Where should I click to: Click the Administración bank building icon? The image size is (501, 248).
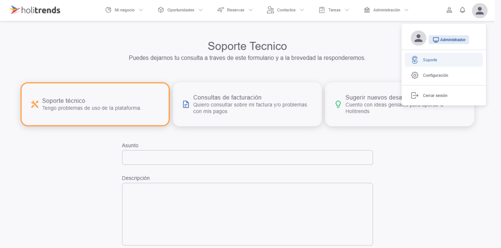click(x=367, y=10)
